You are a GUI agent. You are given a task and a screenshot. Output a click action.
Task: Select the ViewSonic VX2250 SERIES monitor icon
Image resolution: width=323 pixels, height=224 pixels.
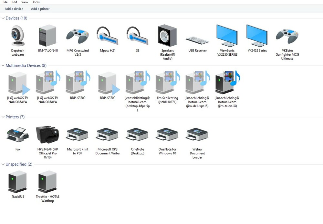(x=227, y=36)
